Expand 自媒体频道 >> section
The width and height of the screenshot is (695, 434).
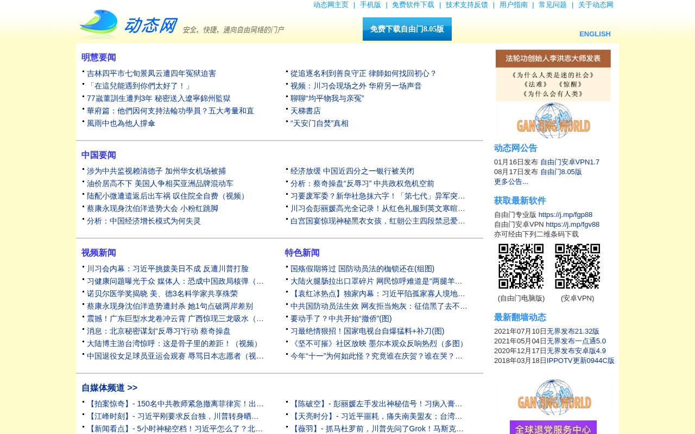[x=109, y=388]
